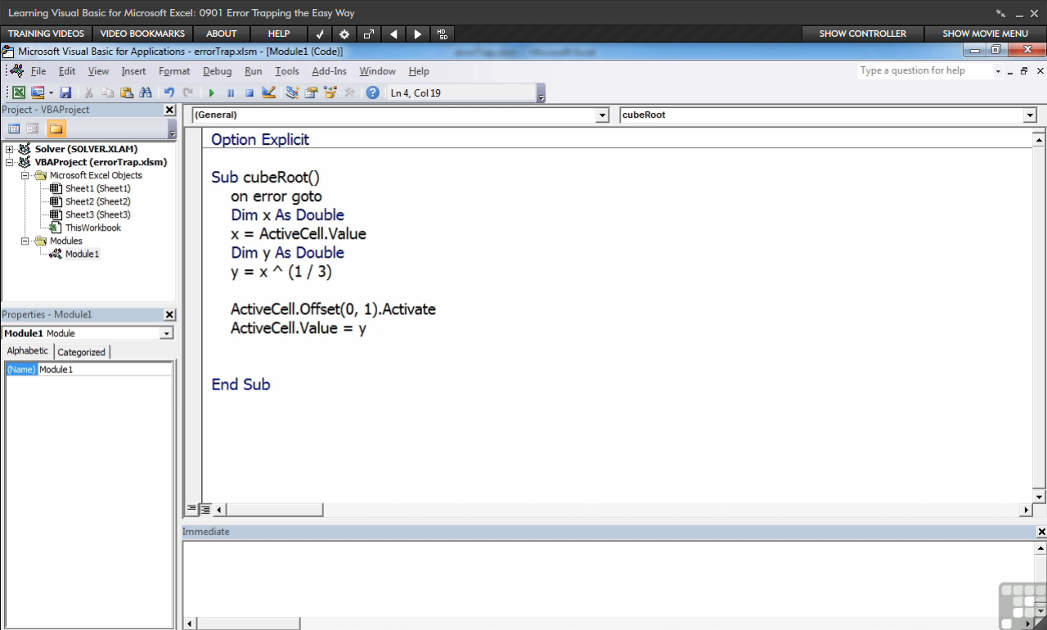This screenshot has width=1047, height=630.
Task: Click the VIDEO BOOKMARKS button
Action: [142, 34]
